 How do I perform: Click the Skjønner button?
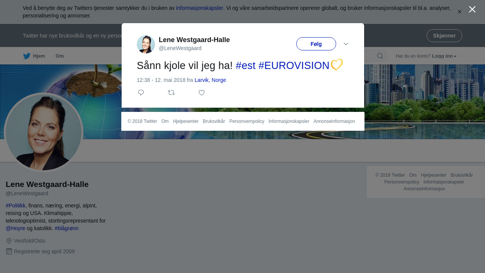tap(444, 36)
